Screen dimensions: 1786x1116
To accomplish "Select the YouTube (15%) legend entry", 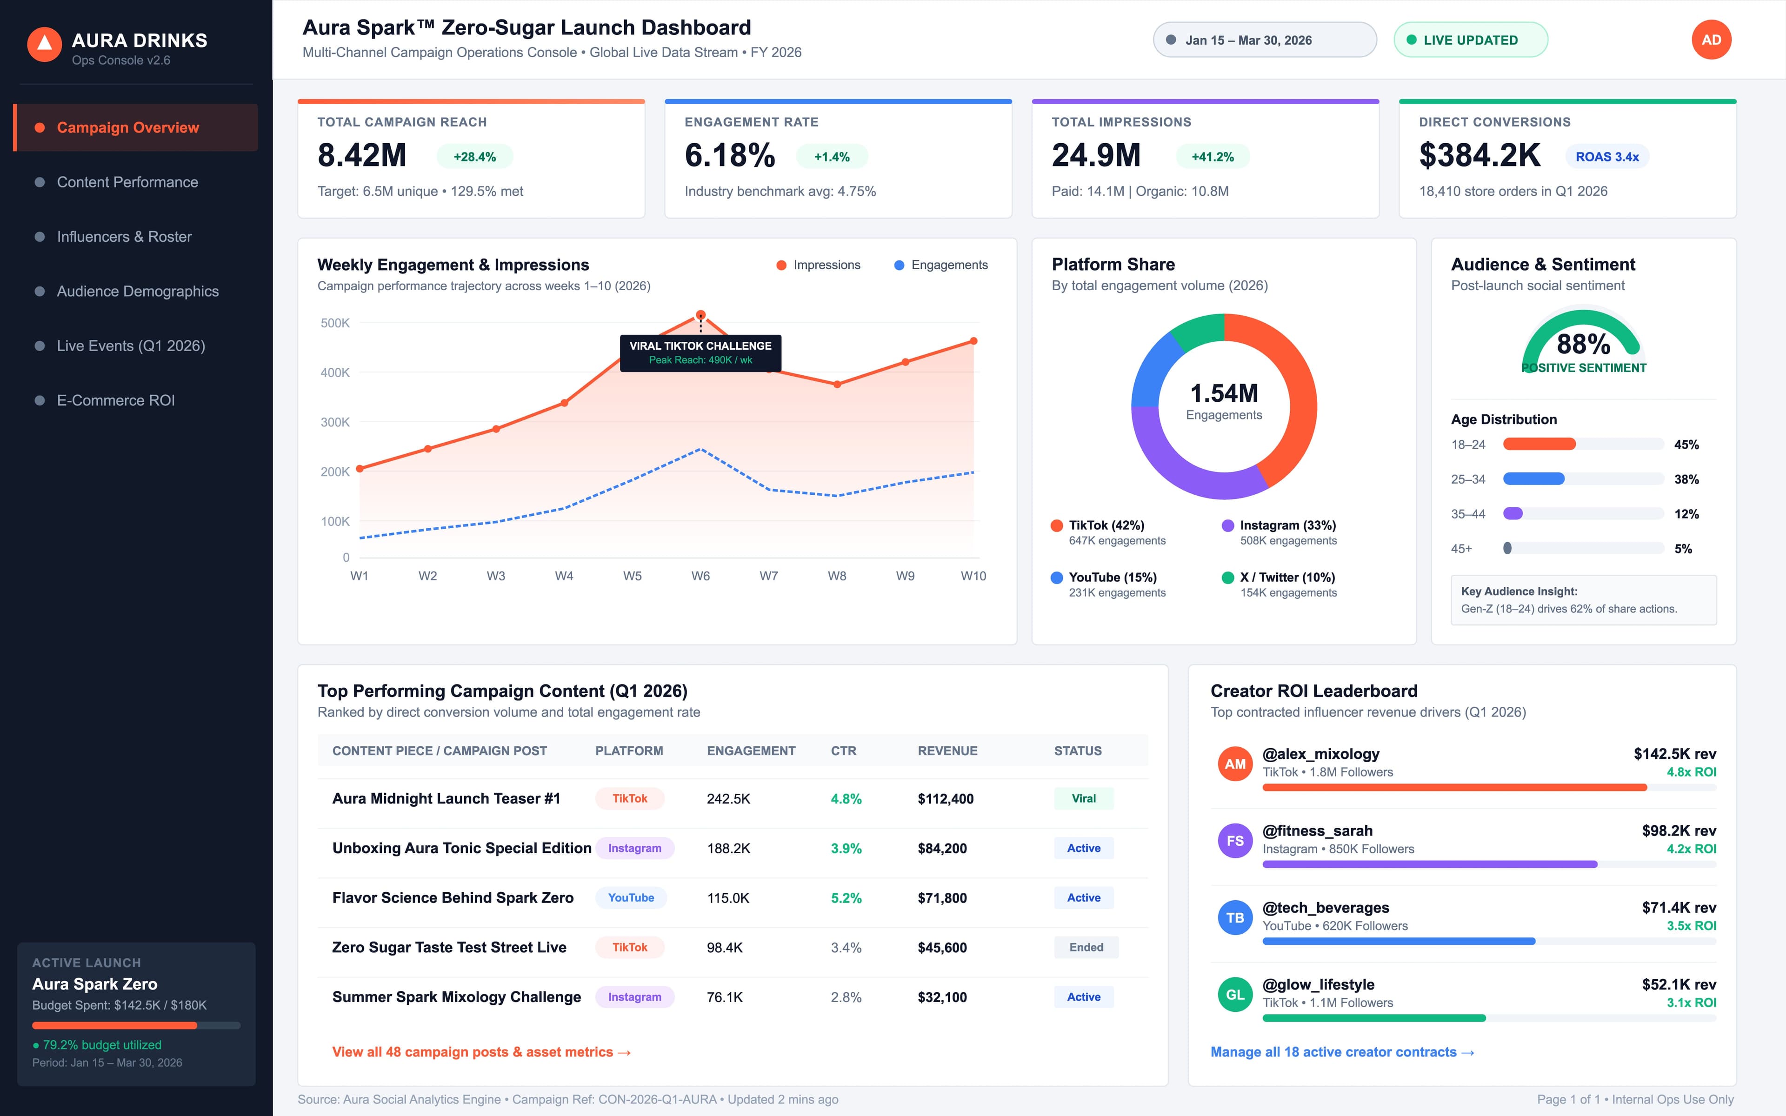I will (x=1108, y=585).
